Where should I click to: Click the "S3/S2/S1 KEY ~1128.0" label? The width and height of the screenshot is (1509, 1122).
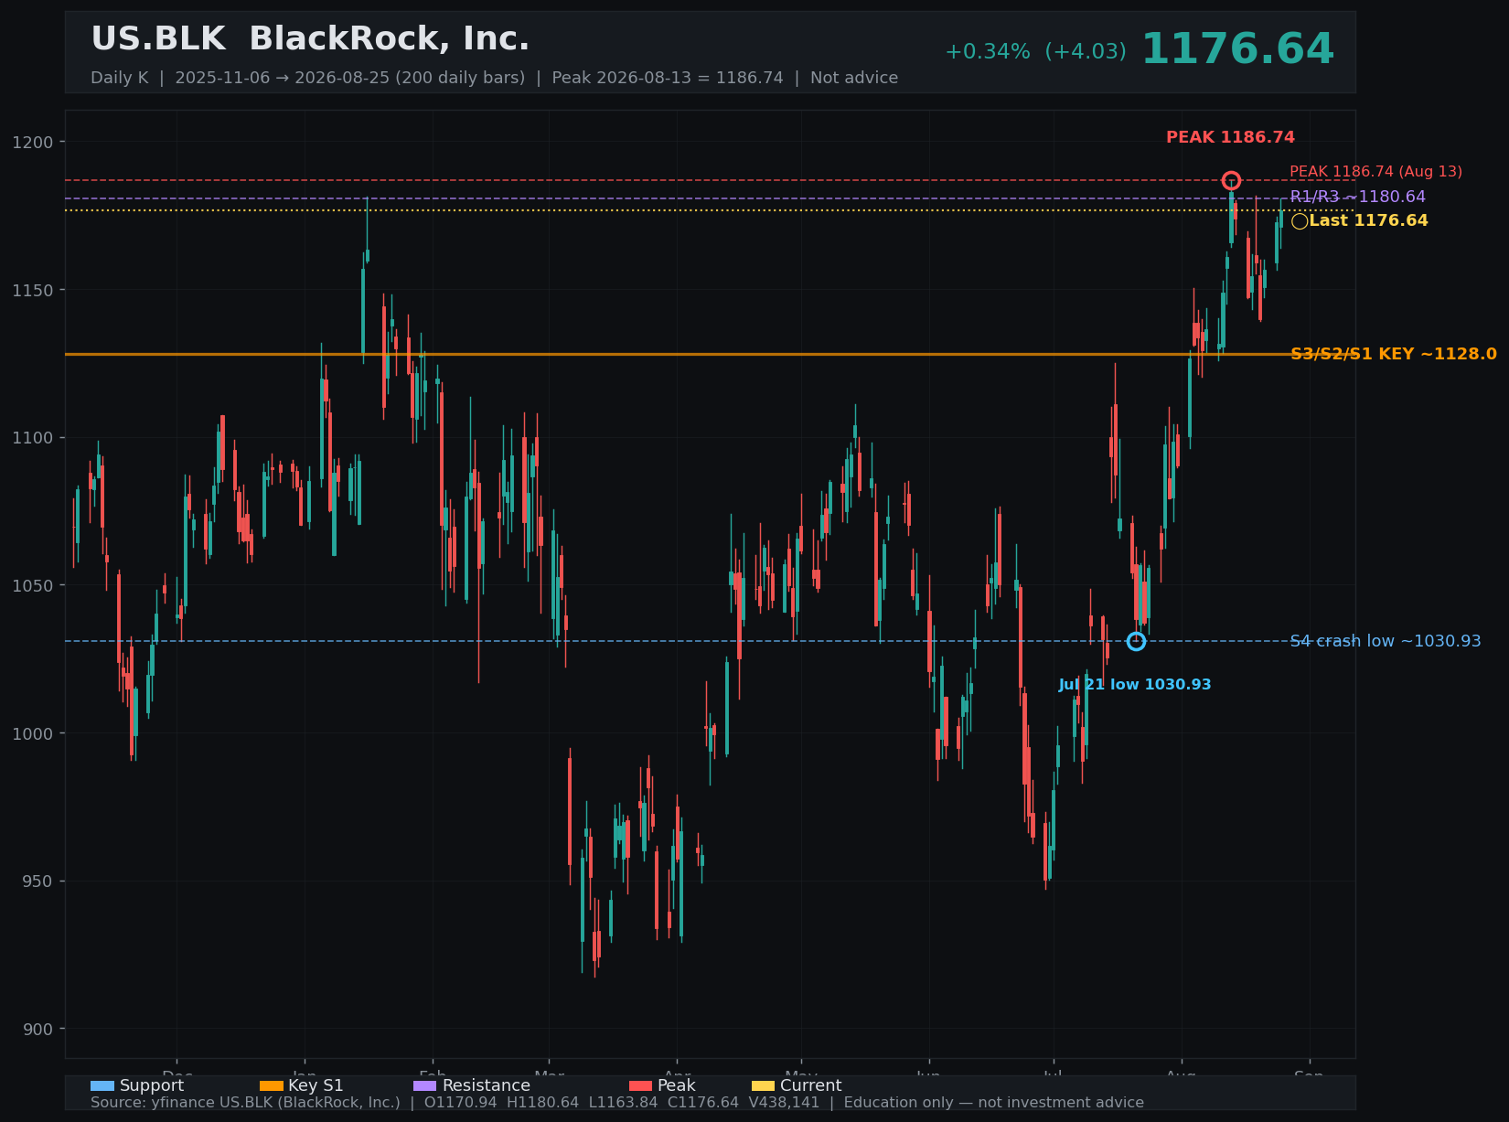[x=1394, y=354]
